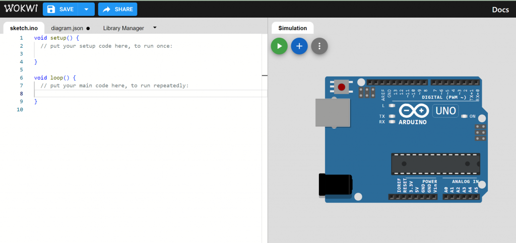Click the ON power LED

tap(464, 116)
